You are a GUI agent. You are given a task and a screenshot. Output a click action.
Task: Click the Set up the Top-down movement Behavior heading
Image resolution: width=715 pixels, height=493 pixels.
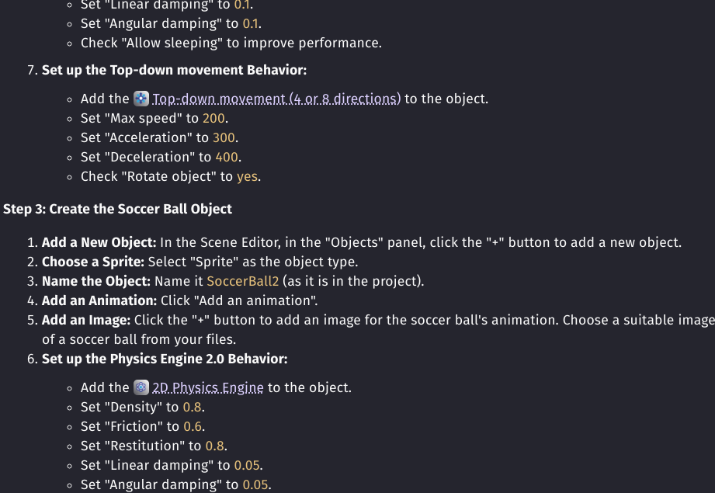tap(174, 70)
